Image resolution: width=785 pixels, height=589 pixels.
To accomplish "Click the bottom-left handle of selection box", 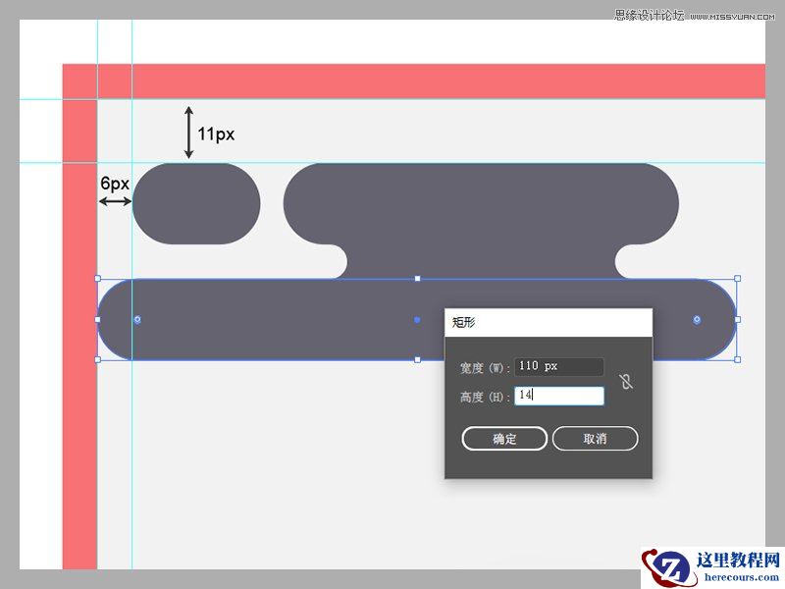I will (97, 359).
